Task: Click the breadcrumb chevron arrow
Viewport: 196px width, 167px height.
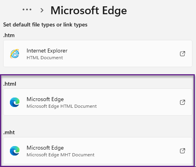Action: 42,10
